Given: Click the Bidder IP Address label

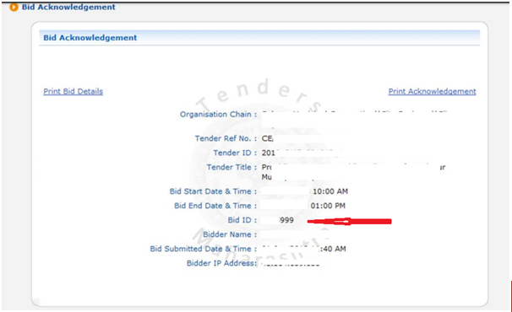Looking at the screenshot, I should pyautogui.click(x=221, y=263).
